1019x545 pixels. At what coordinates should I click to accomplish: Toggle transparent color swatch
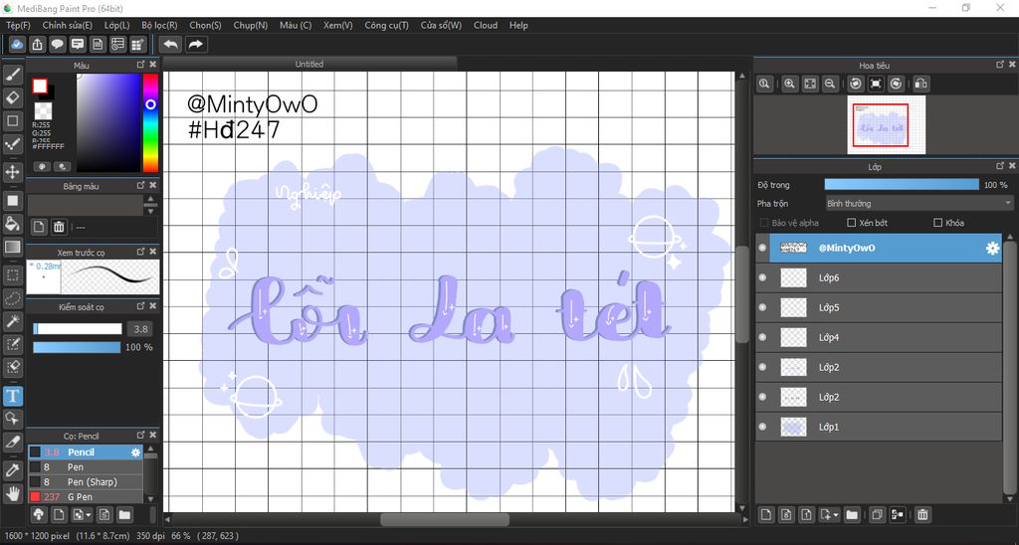pyautogui.click(x=43, y=110)
